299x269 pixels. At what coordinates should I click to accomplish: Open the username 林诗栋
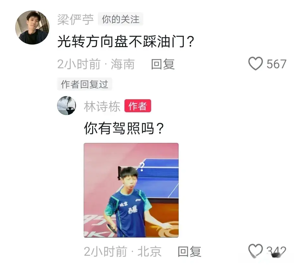pos(102,106)
